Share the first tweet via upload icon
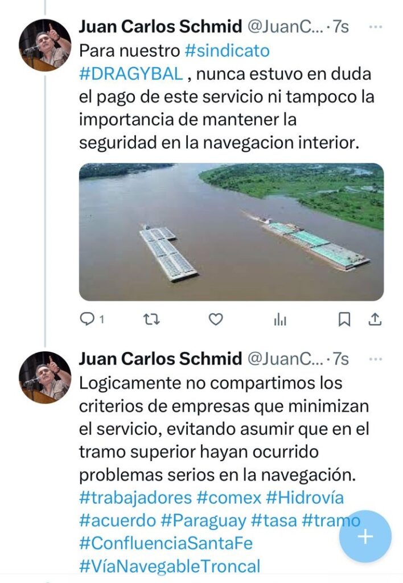Screen dimensions: 403x583 (x=375, y=319)
